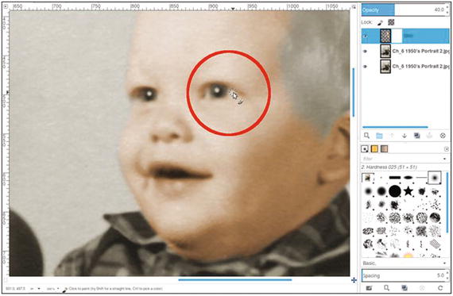Select the bottom Ch_6 1950's Portrait 2.jpg layer name

tap(420, 67)
